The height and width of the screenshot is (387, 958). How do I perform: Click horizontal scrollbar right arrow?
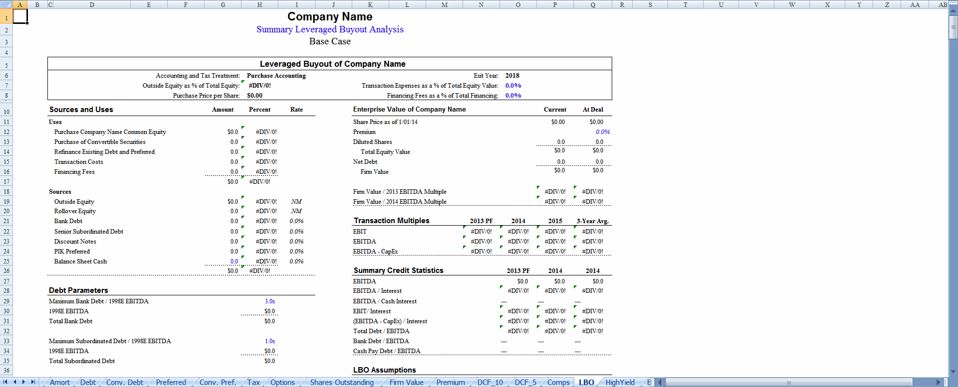point(938,383)
